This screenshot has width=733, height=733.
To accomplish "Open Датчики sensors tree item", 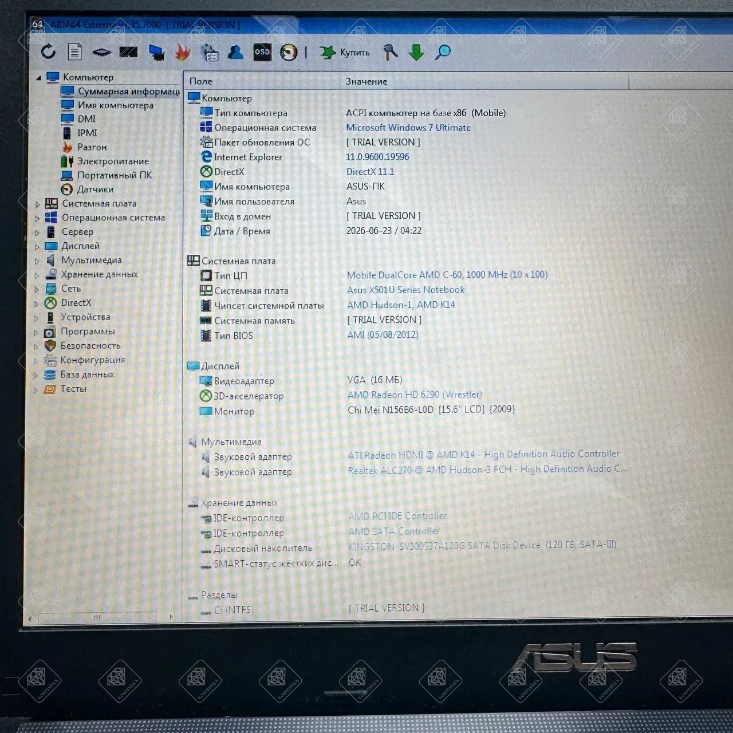I will coord(95,190).
